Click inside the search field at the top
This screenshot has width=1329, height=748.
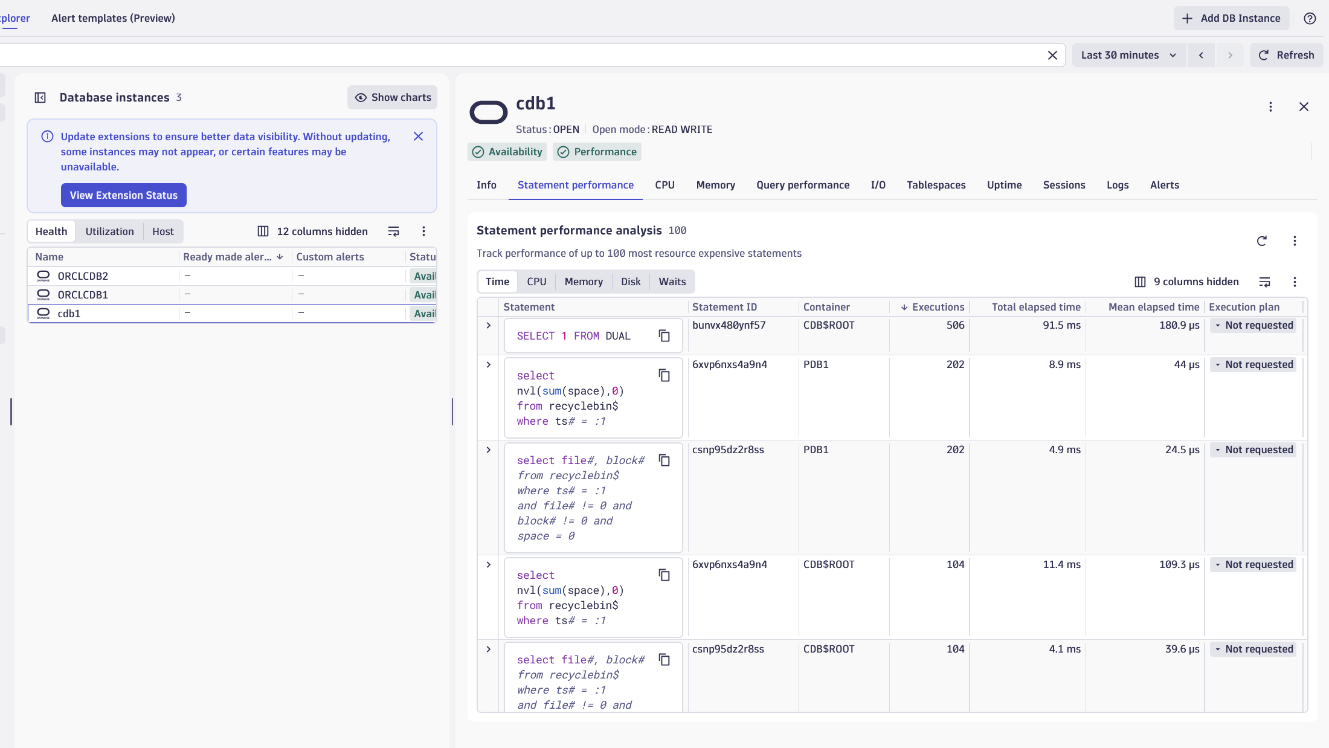click(x=483, y=54)
